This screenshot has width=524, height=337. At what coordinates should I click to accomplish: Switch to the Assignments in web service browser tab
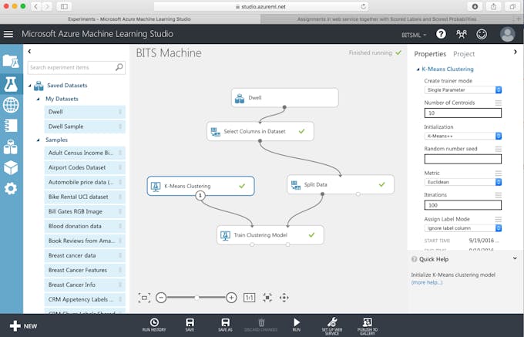[x=387, y=19]
